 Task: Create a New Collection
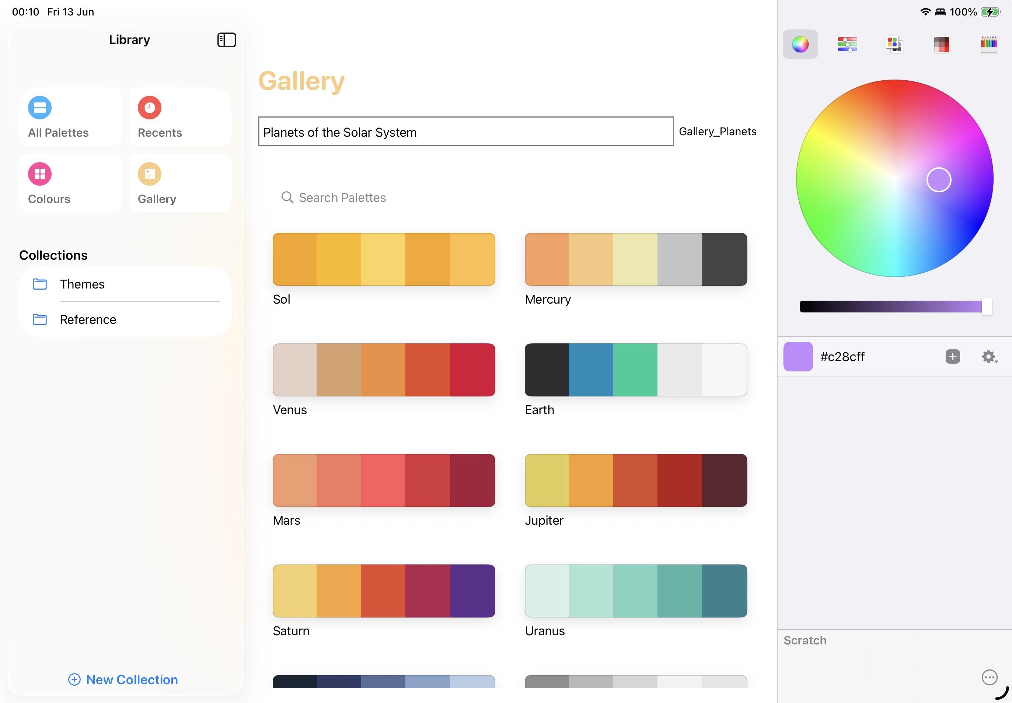[123, 680]
